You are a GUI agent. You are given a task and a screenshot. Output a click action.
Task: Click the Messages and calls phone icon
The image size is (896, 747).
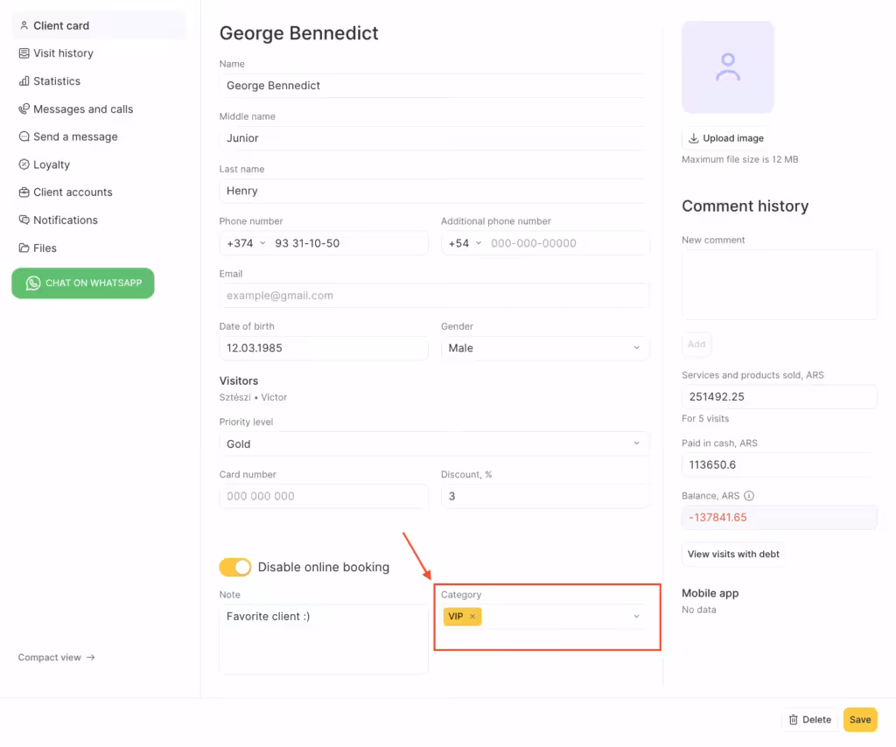point(24,109)
